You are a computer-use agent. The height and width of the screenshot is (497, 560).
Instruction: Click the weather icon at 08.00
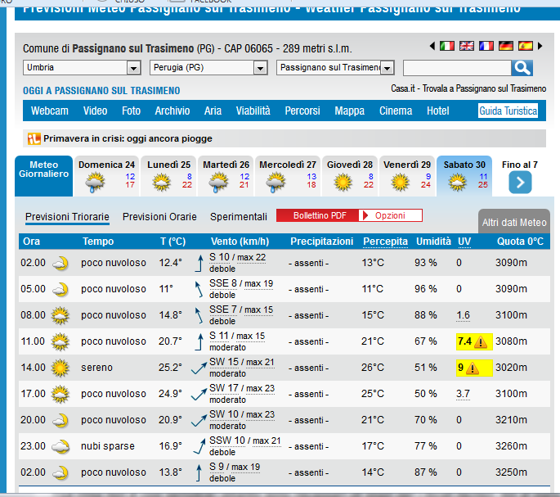point(60,315)
